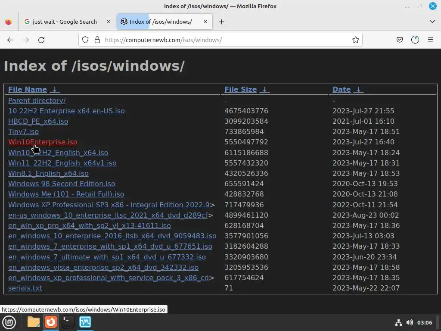
Task: Click Windows Me (101 - Retail Full).iso
Action: pos(66,194)
